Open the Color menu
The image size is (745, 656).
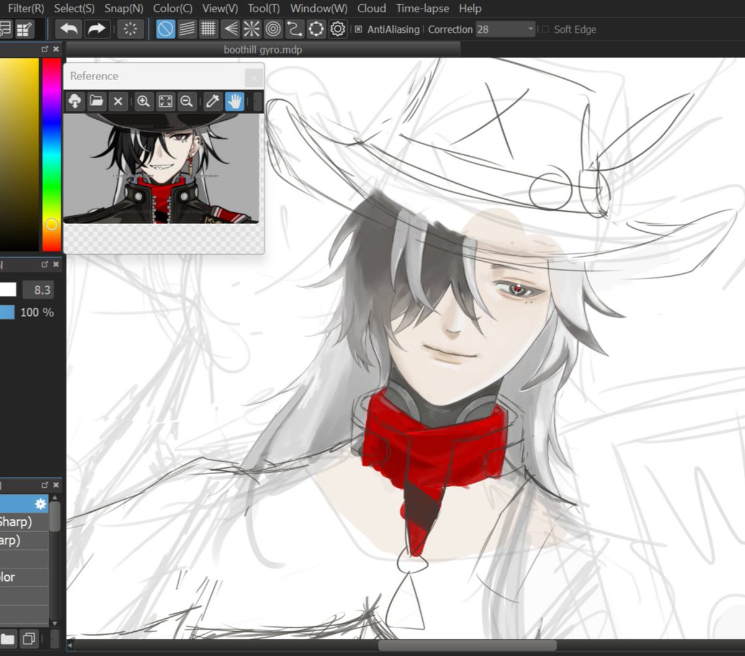pyautogui.click(x=173, y=9)
